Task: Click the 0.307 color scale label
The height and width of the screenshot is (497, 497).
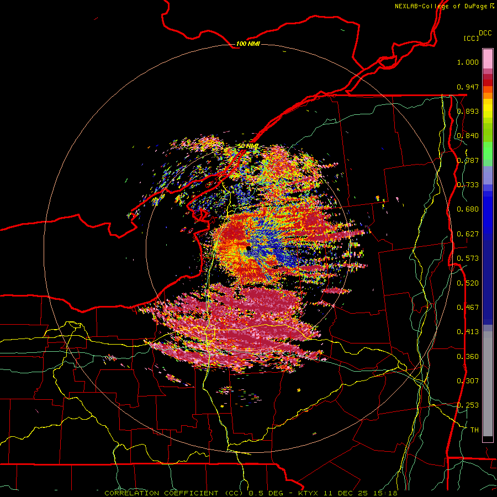Action: tap(468, 381)
